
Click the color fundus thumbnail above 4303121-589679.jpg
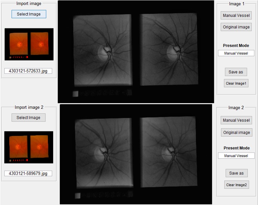tap(29, 147)
